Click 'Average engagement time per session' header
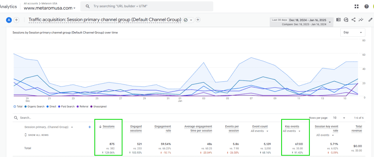The image size is (374, 157). pos(198,129)
